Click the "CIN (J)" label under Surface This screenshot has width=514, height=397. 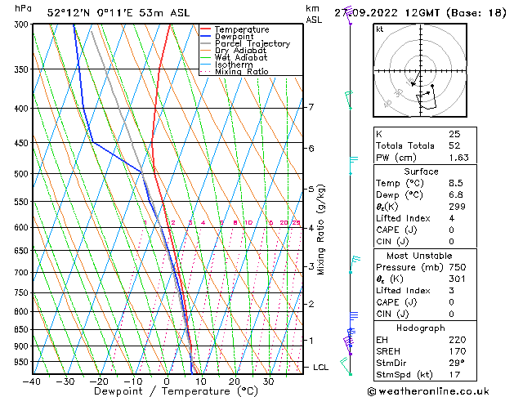click(x=392, y=242)
